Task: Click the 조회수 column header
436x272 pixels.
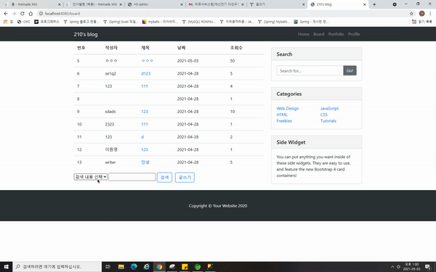Action: pos(236,48)
